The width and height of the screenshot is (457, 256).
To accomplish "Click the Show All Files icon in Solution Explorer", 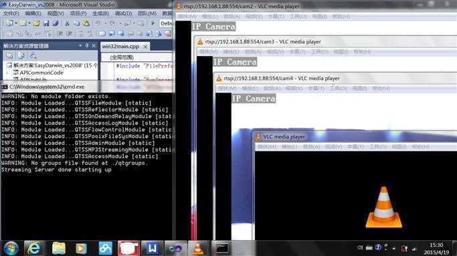I will [x=21, y=55].
